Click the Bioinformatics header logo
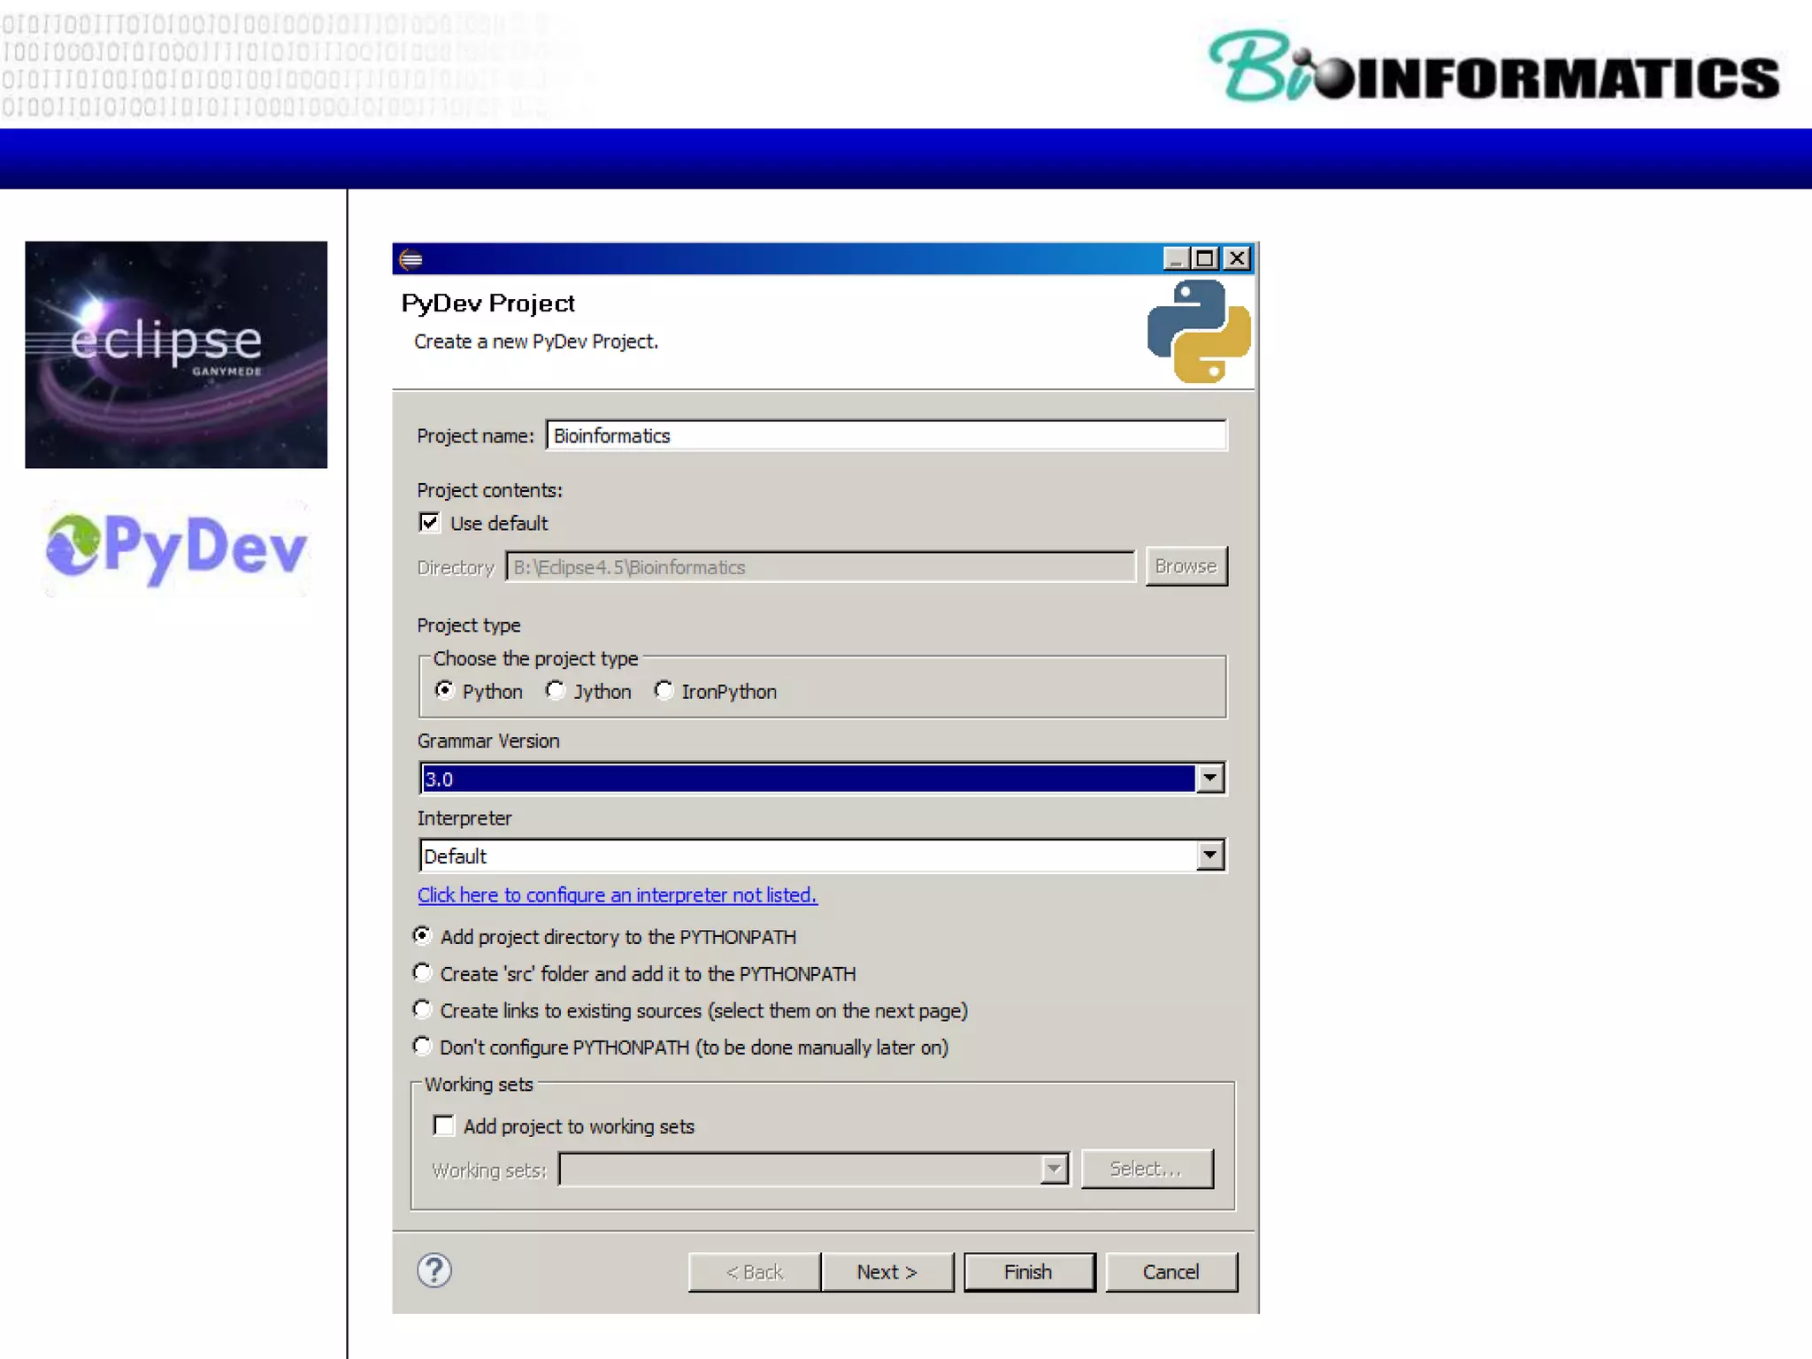This screenshot has width=1812, height=1359. [x=1494, y=67]
